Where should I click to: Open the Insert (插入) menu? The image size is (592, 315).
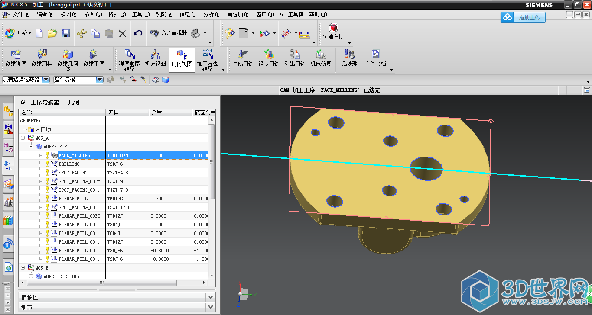click(x=93, y=14)
